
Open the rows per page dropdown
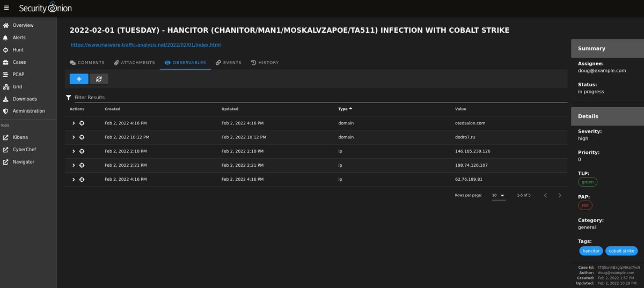pyautogui.click(x=499, y=195)
